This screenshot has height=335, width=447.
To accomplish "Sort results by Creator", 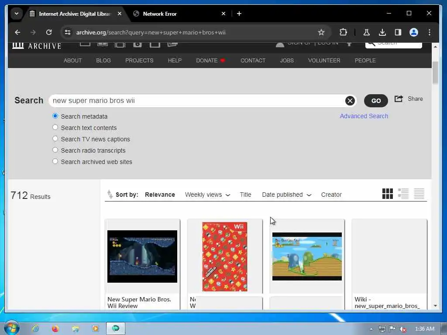I will tap(331, 195).
